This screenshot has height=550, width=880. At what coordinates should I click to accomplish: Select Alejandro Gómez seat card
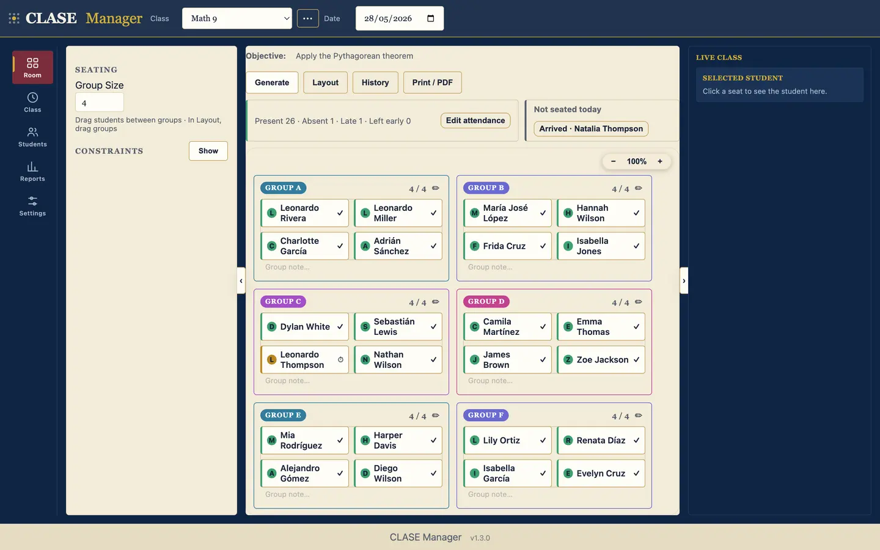click(x=304, y=474)
